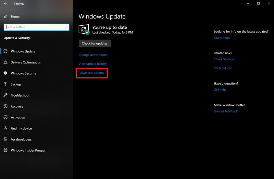The height and width of the screenshot is (179, 274).
Task: Open View update history link
Action: point(92,64)
